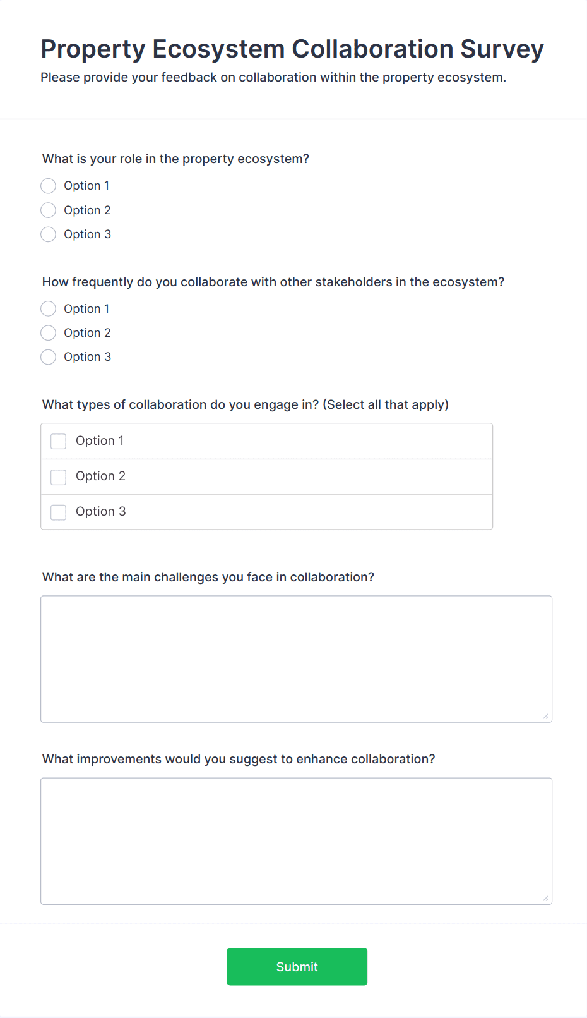
Task: Click the role question label text
Action: 175,159
